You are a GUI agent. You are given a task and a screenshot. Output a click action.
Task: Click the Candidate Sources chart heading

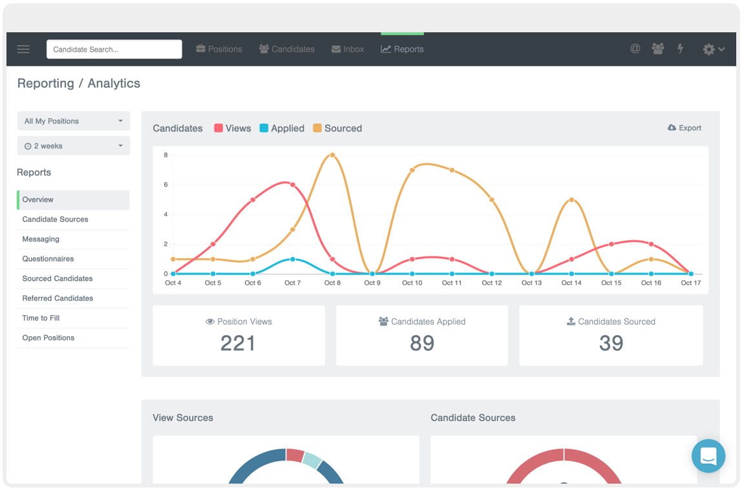(473, 418)
